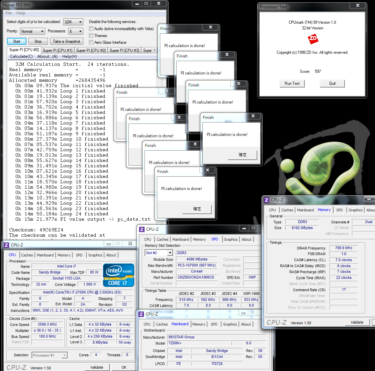375x371 pixels.
Task: Click the Score value 597
Action: pyautogui.click(x=318, y=71)
